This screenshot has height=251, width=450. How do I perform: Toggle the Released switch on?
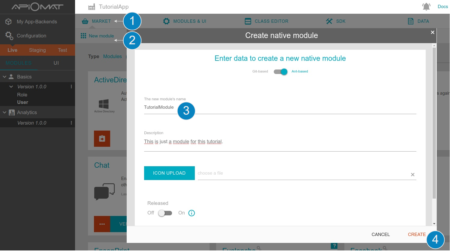pos(165,213)
